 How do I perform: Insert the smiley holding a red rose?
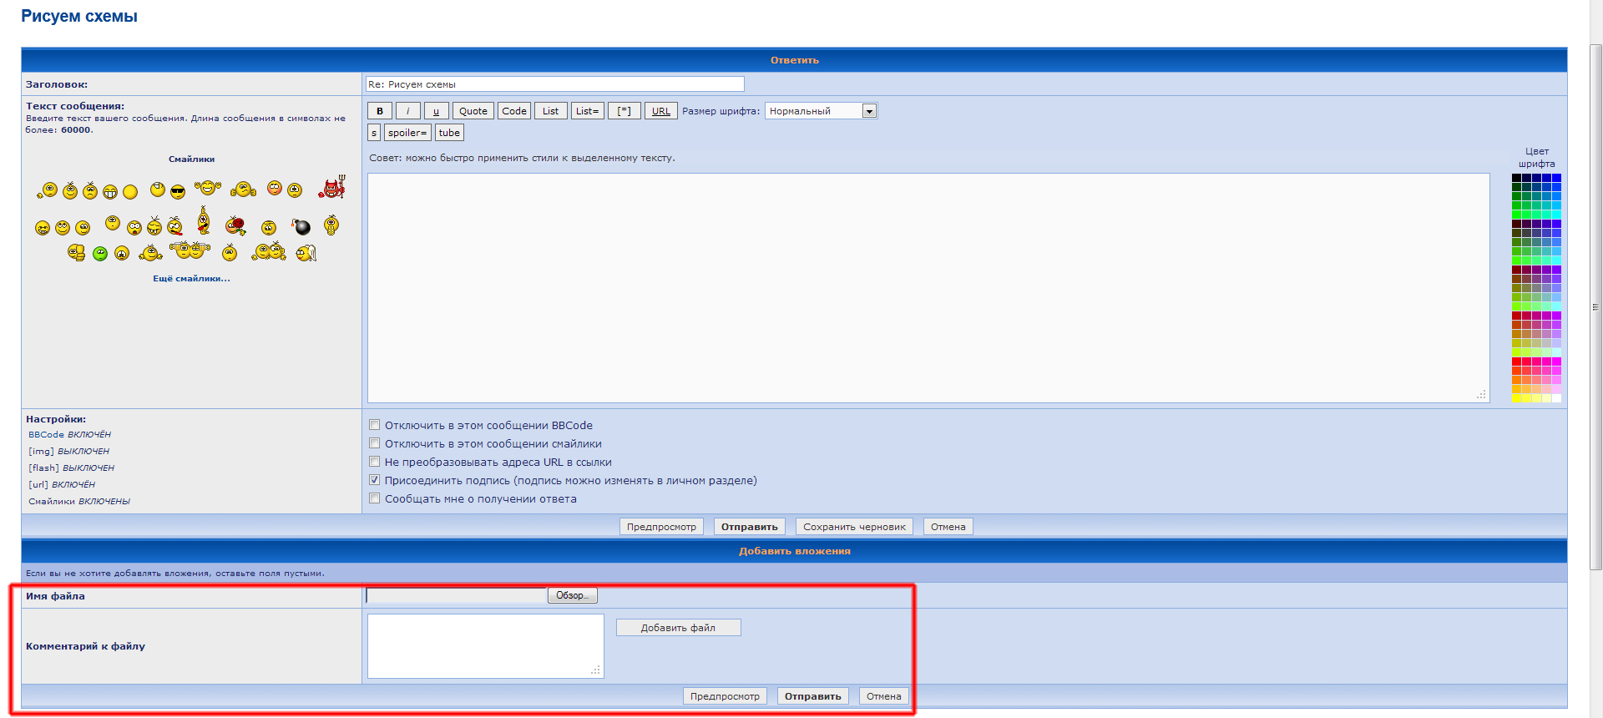click(x=235, y=225)
